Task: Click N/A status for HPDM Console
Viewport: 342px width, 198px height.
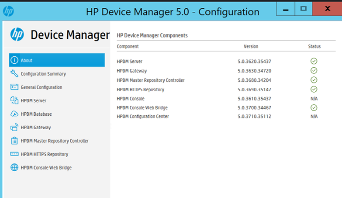Action: pos(314,99)
